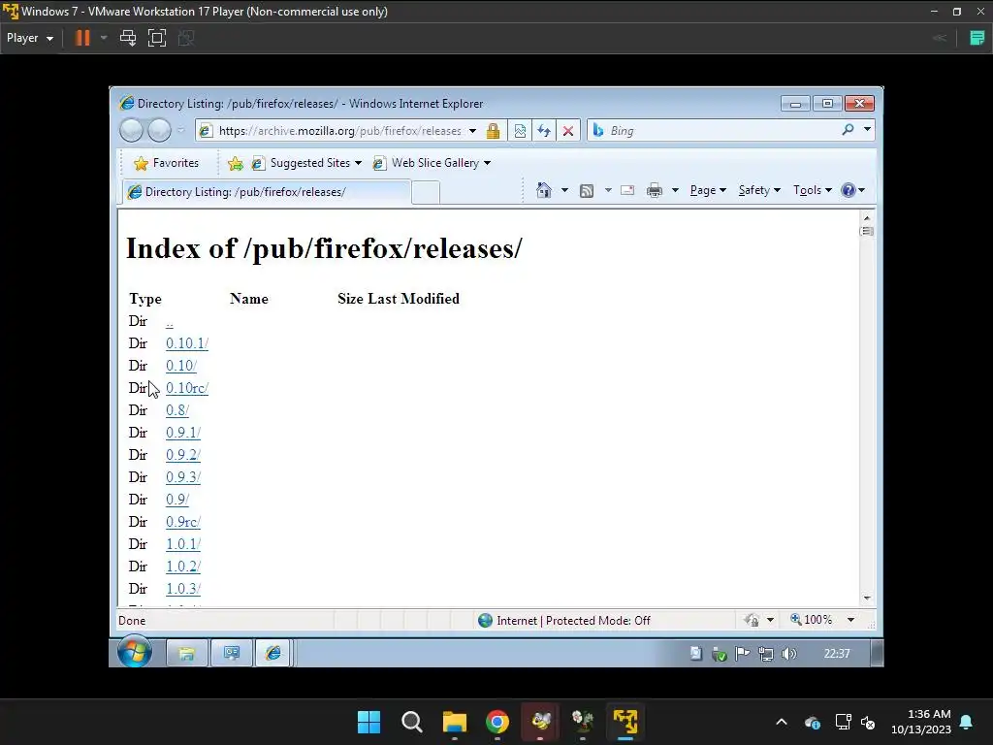Screen dimensions: 993x745
Task: Run search with magnifier icon
Action: click(x=848, y=130)
